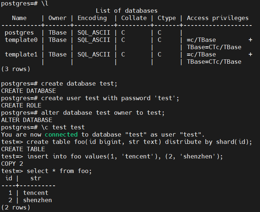Click the "List of databases" title
The height and width of the screenshot is (212, 260).
tap(127, 11)
